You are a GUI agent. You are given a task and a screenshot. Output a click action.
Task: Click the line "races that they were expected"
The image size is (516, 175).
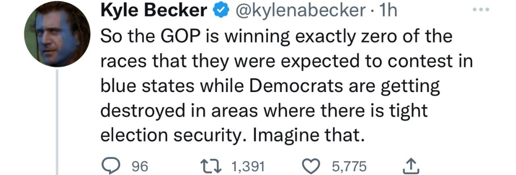click(x=286, y=62)
